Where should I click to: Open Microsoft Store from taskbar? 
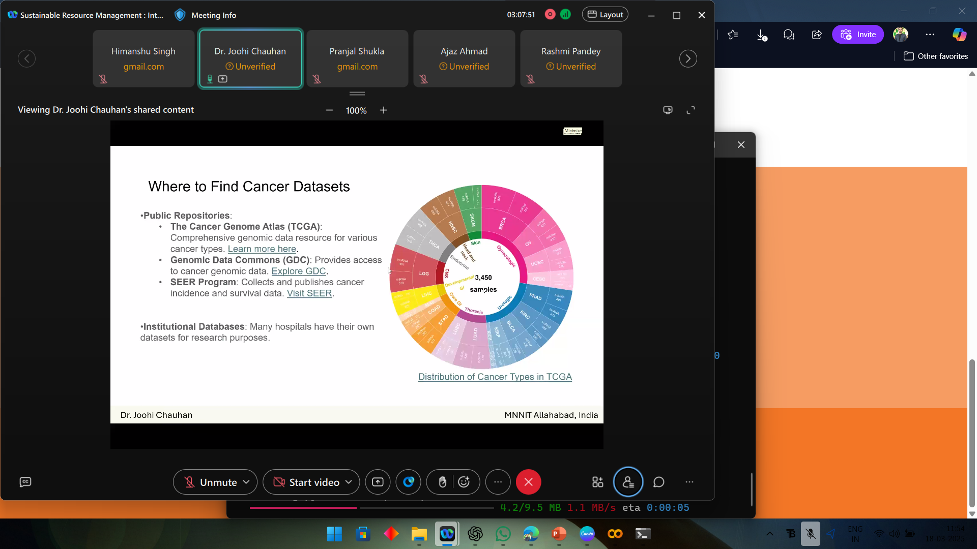(x=363, y=534)
